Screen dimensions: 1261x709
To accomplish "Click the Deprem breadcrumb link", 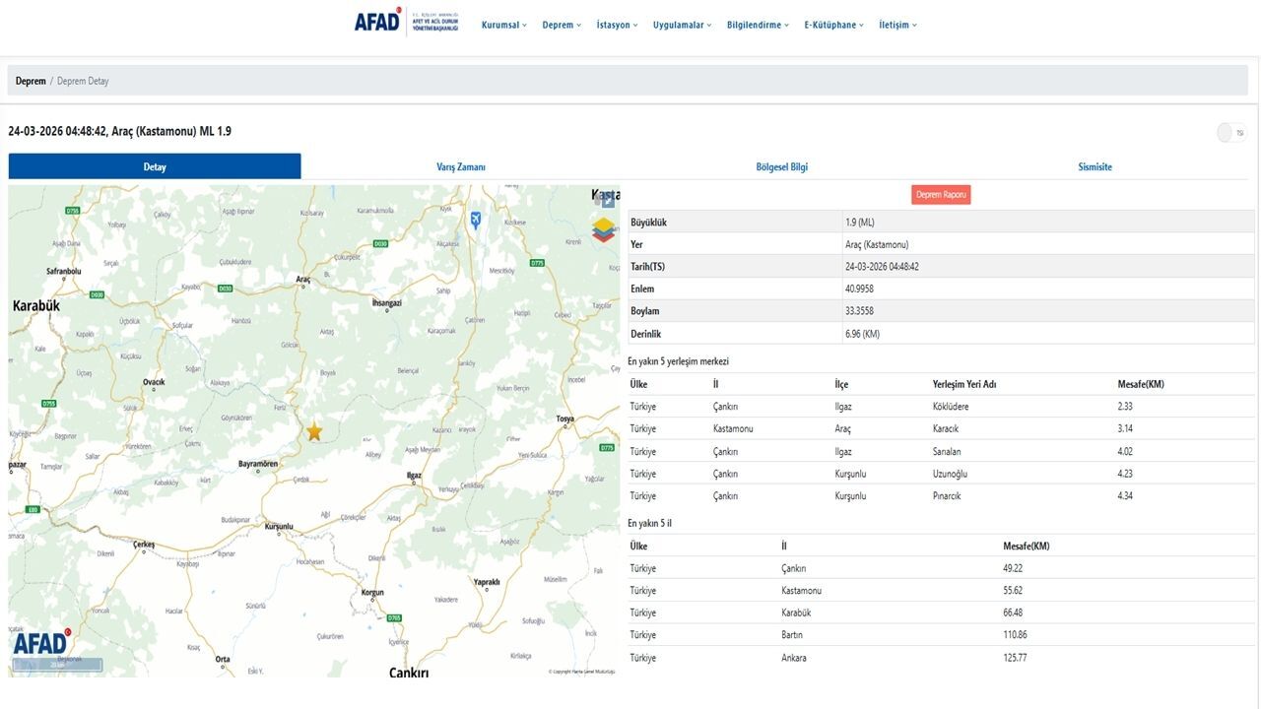I will click(x=31, y=81).
